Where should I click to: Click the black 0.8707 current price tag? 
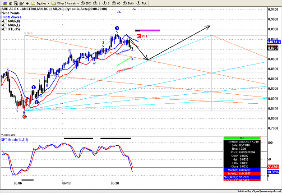[273, 48]
